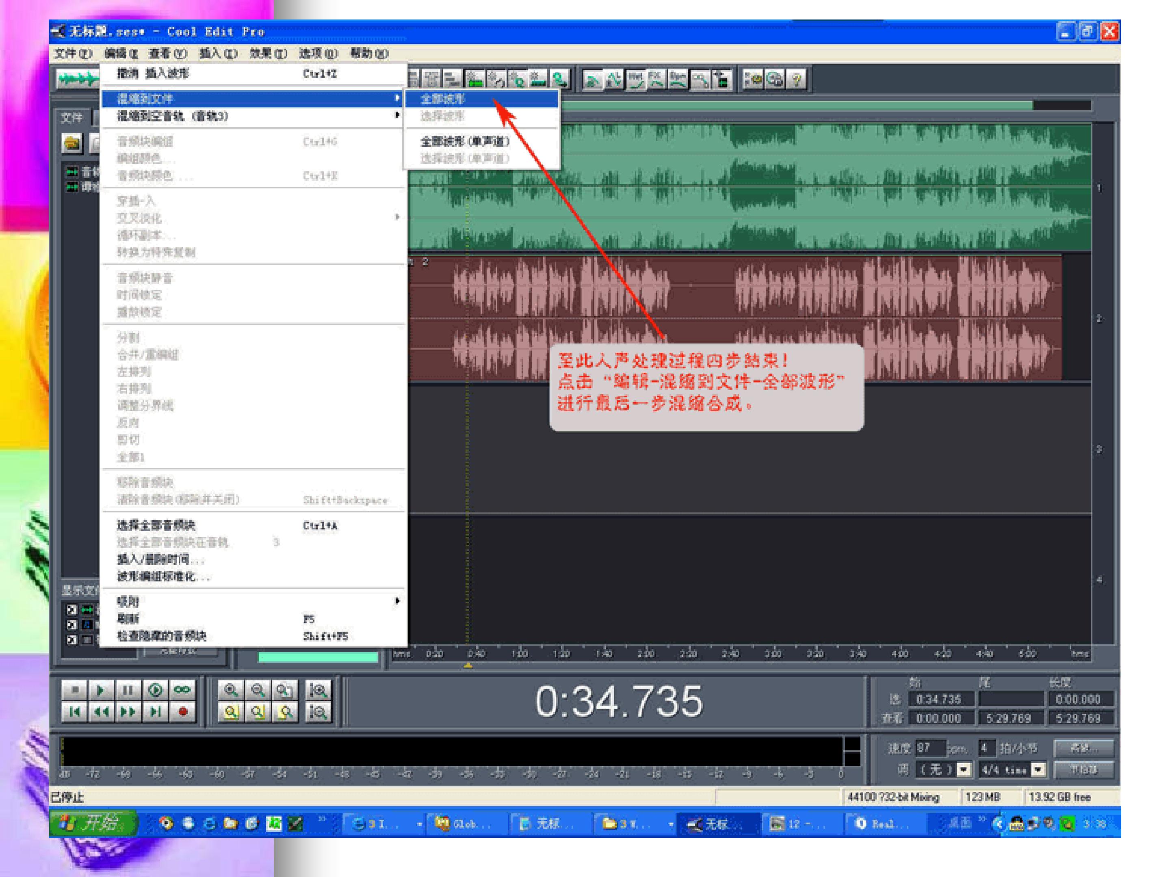This screenshot has width=1170, height=877.
Task: Open the '3 I...' taskbar group dropdown arrow
Action: 419,824
